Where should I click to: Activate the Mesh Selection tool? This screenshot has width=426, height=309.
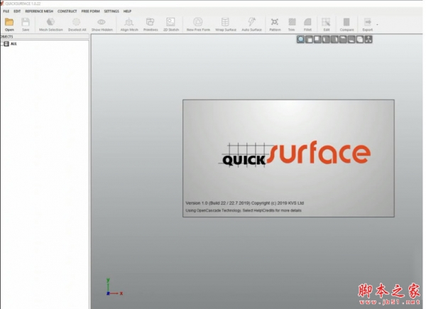[x=51, y=24]
